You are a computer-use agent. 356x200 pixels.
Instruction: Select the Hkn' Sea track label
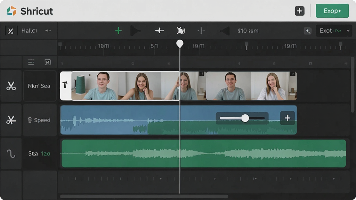click(x=40, y=86)
